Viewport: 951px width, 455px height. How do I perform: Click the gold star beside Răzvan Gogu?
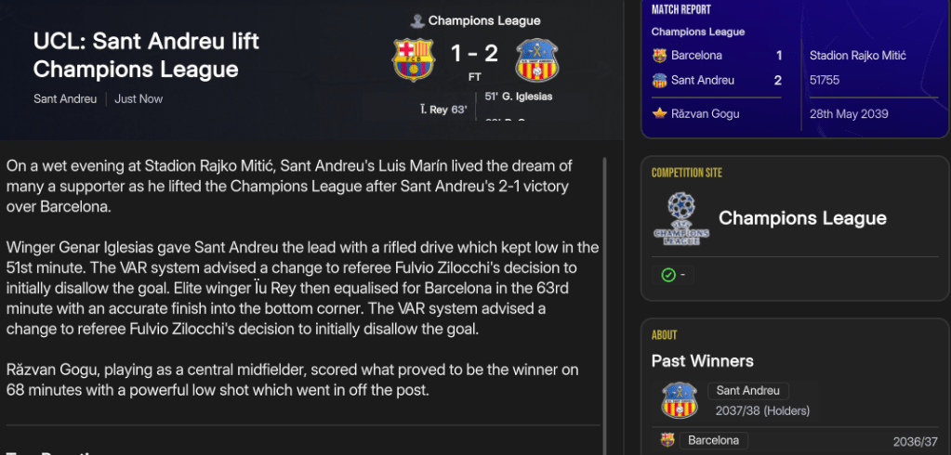(660, 114)
